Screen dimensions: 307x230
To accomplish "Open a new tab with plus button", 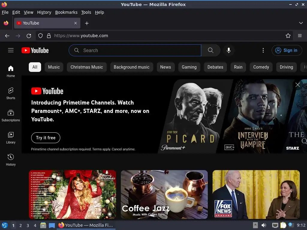I will point(87,23).
